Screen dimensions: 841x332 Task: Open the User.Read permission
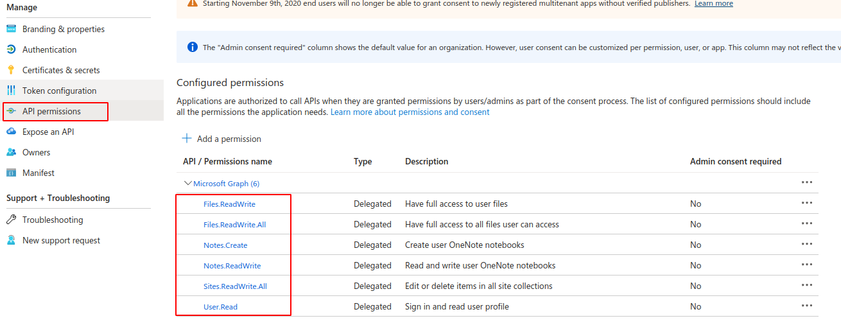[220, 307]
